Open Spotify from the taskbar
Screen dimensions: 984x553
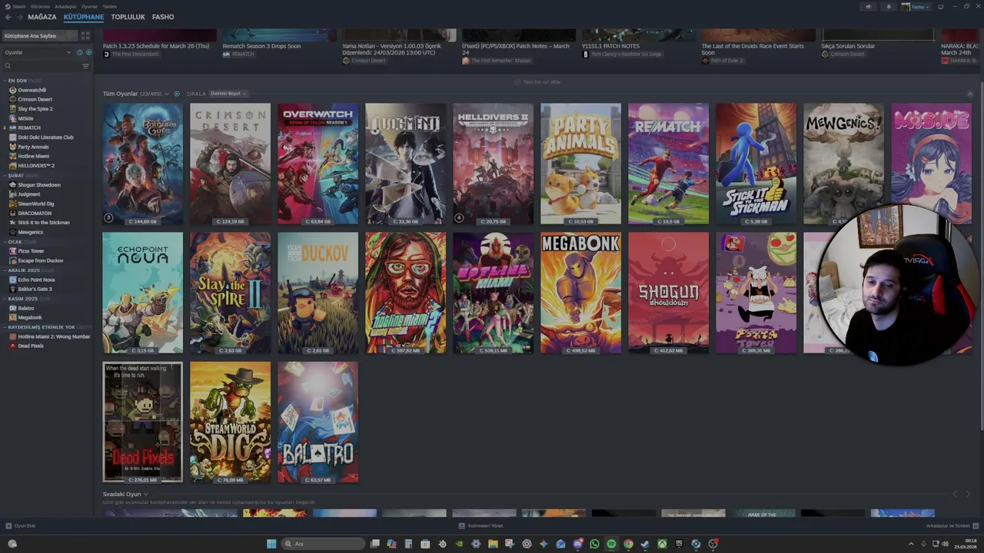pyautogui.click(x=611, y=544)
